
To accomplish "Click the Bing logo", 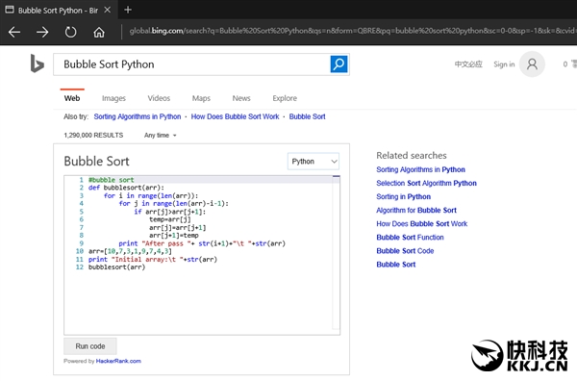I will [x=37, y=63].
